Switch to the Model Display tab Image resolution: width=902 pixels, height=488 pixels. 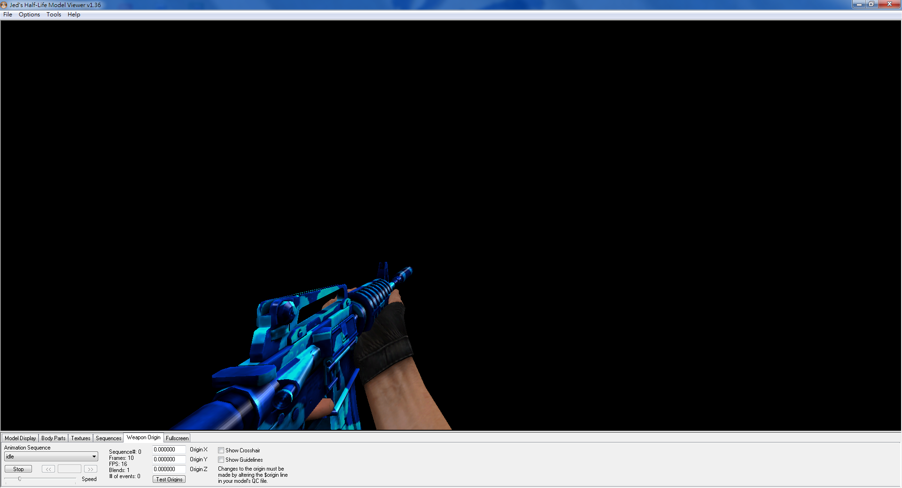click(x=20, y=438)
